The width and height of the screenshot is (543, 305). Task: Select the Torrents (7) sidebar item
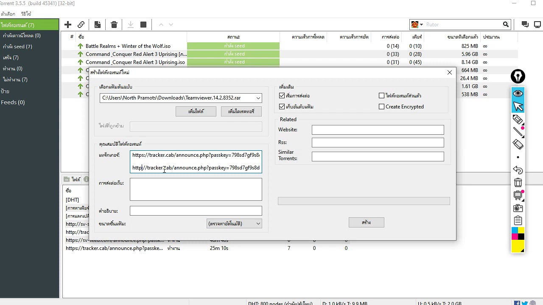click(x=30, y=25)
